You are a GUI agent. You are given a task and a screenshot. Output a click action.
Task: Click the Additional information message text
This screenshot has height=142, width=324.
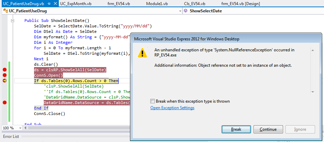223,66
